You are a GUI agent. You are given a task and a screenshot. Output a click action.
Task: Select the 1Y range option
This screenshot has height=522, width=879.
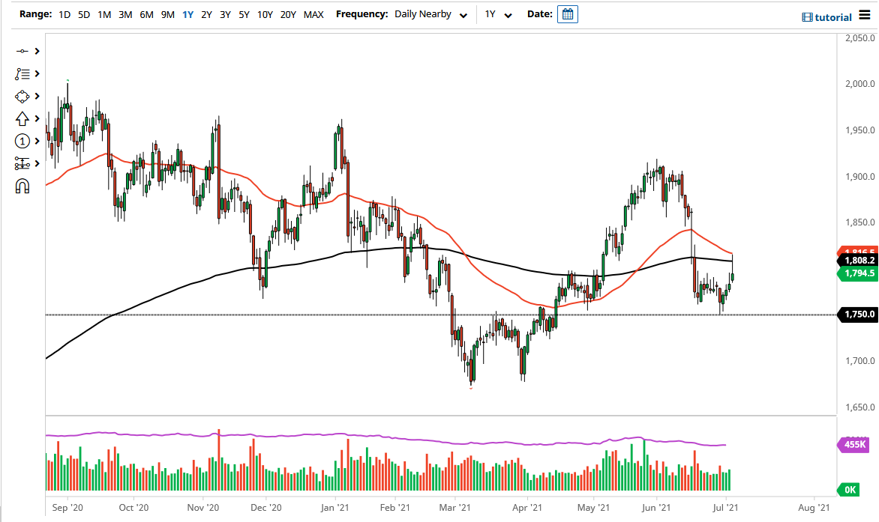pos(187,14)
